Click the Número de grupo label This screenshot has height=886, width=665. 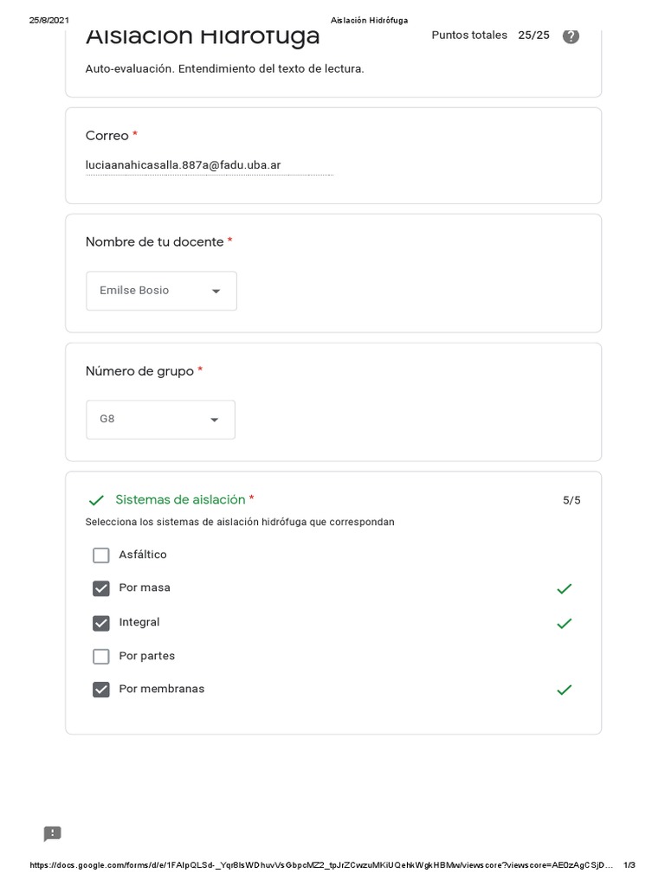tap(139, 371)
